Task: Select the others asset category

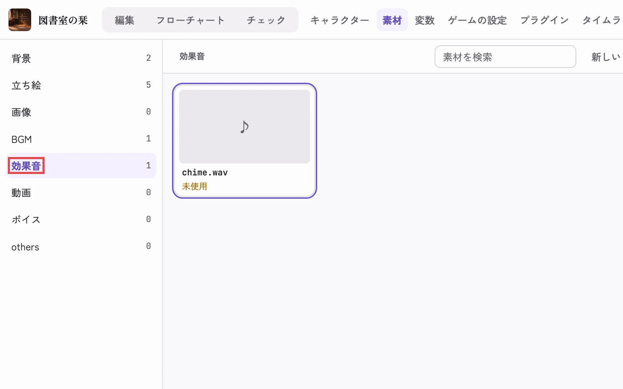Action: click(x=81, y=246)
